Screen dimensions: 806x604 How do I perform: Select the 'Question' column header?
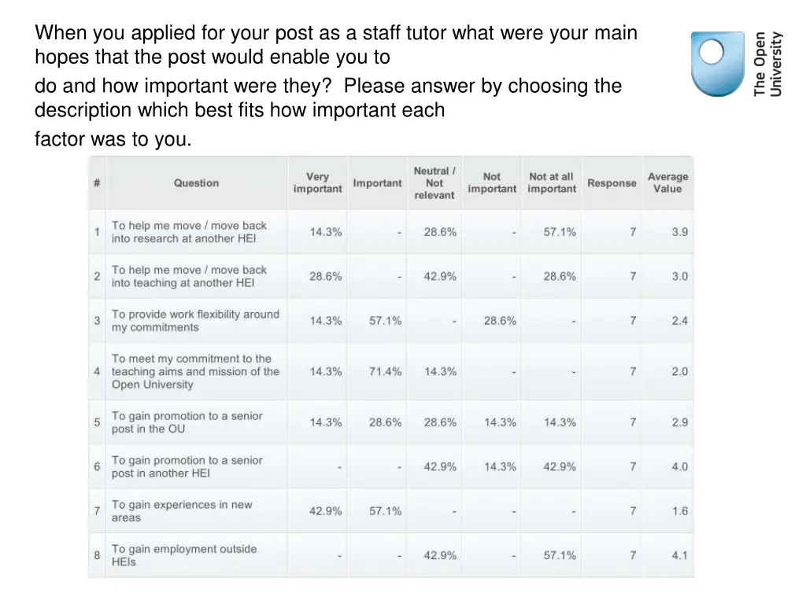196,183
